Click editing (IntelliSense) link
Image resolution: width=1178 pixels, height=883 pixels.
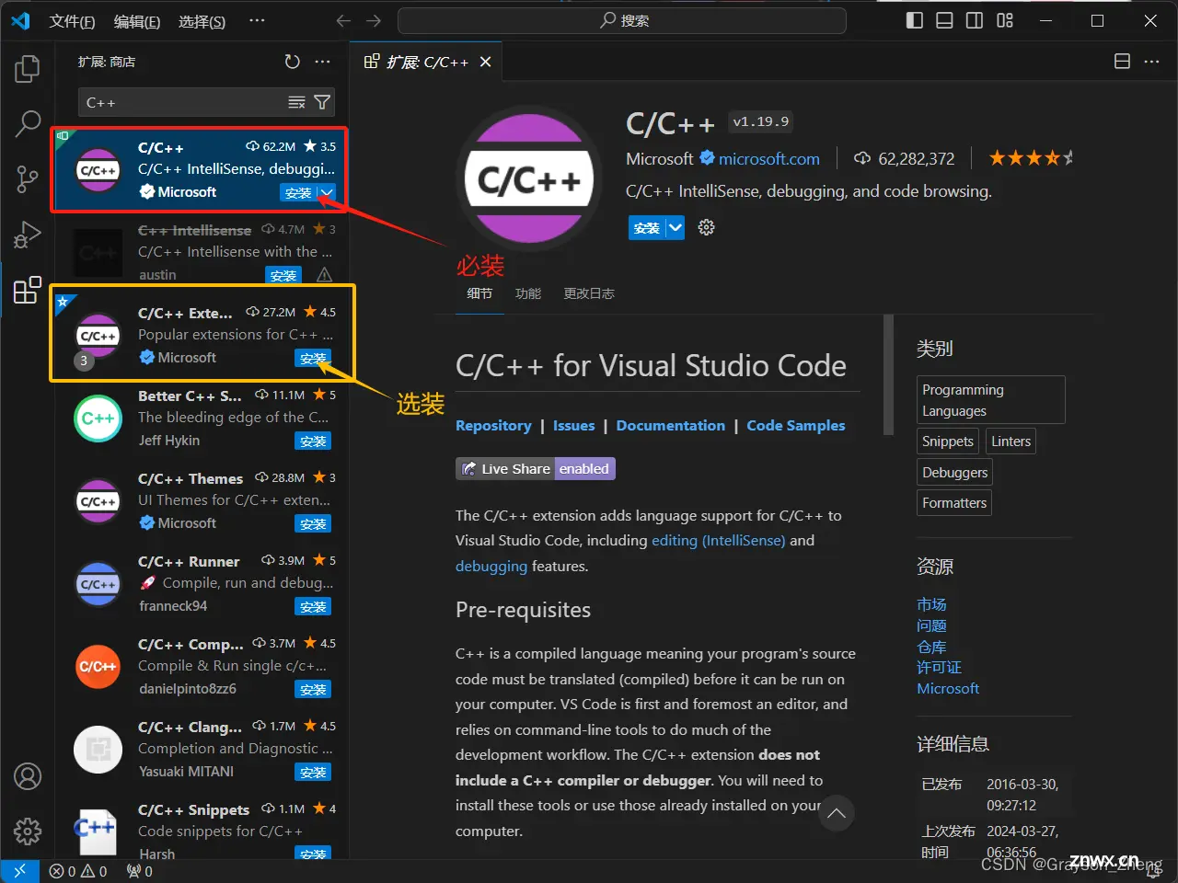719,540
